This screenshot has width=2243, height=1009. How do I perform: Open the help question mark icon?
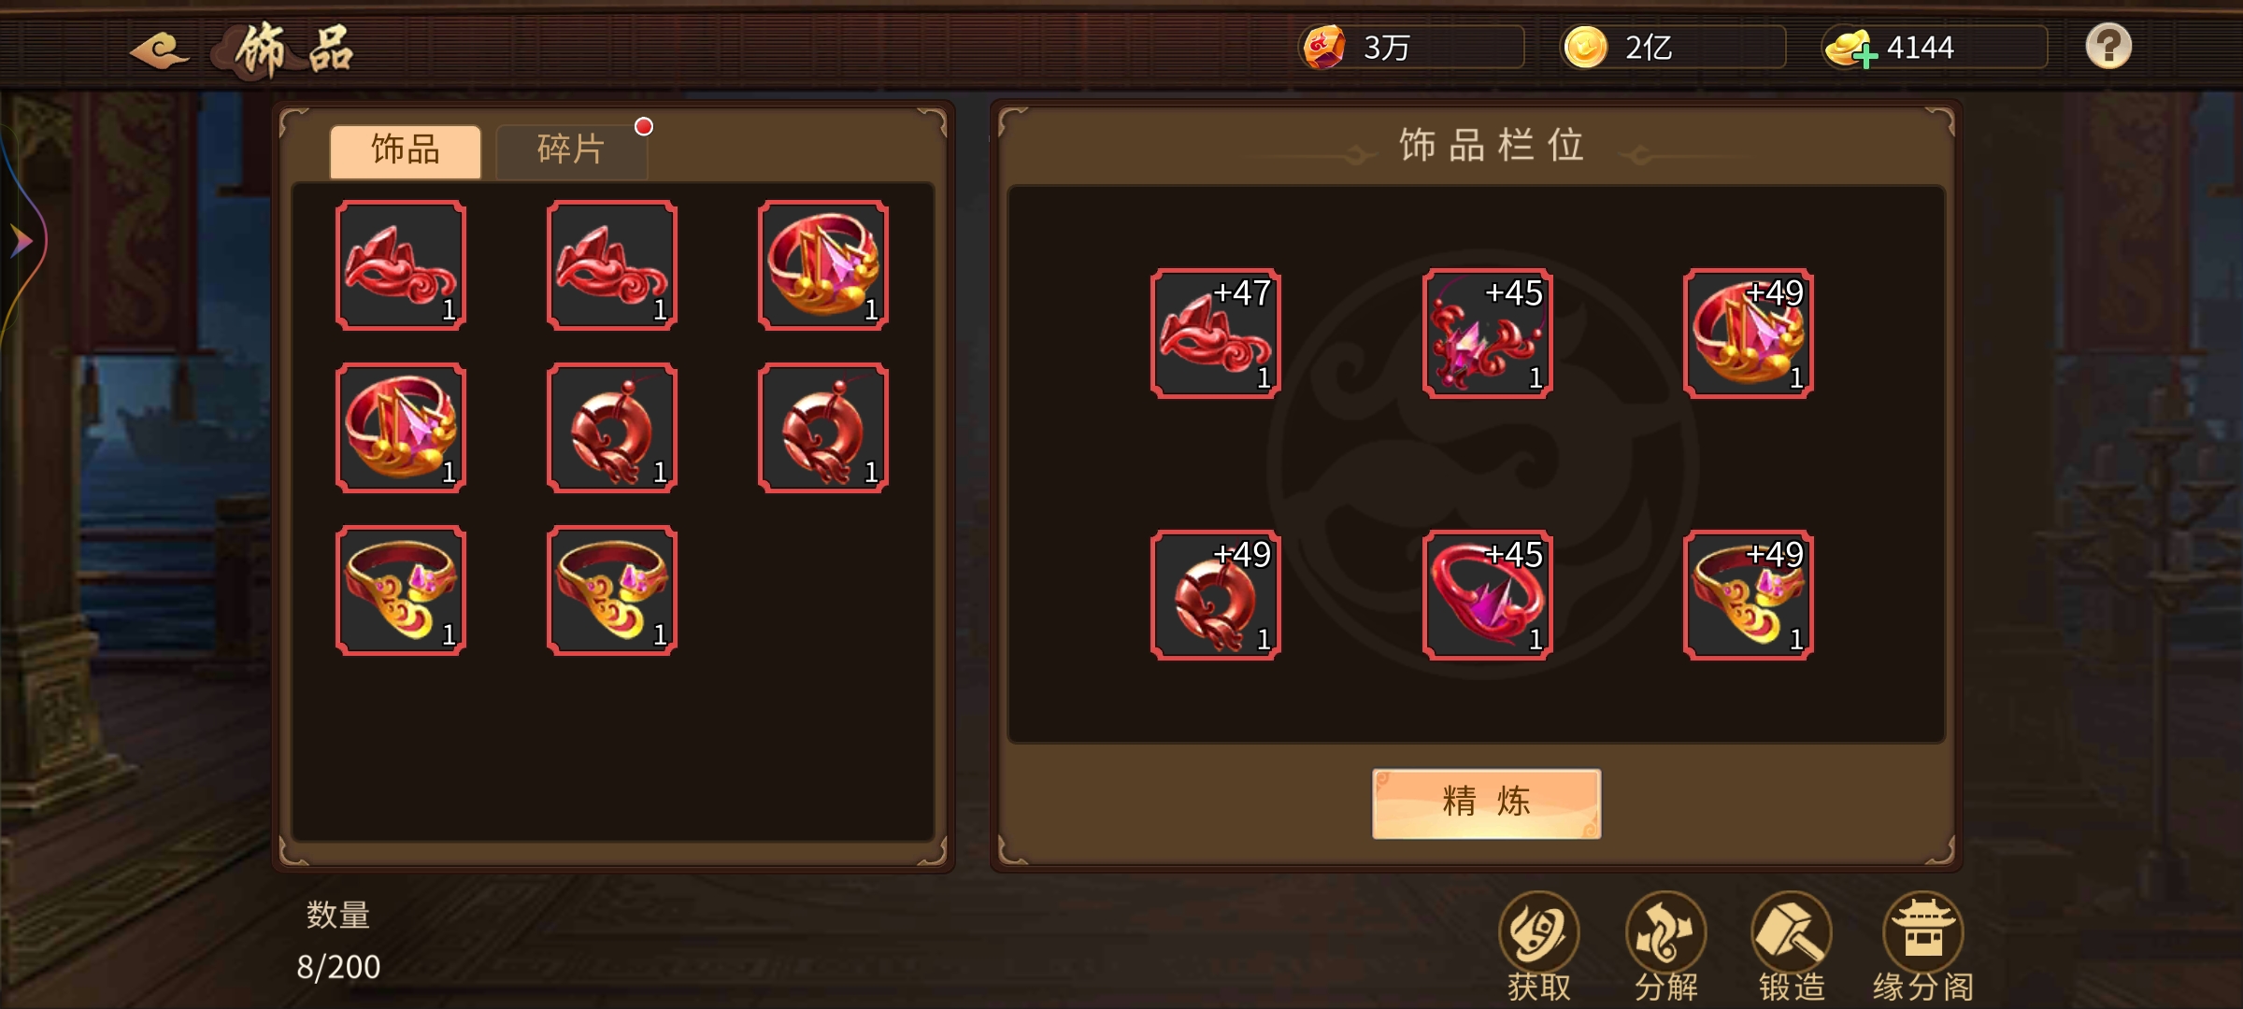coord(2108,47)
